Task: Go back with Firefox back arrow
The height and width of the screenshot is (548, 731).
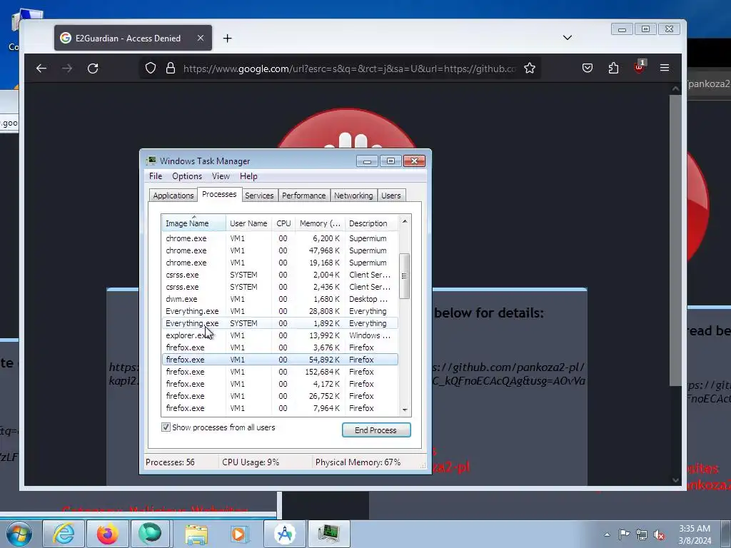Action: click(x=41, y=68)
